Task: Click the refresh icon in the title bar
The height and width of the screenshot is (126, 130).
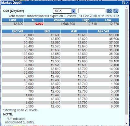Action: pyautogui.click(x=123, y=3)
